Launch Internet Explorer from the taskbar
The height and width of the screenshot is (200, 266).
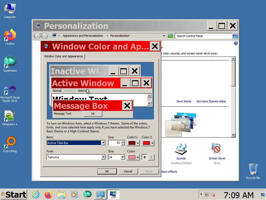tap(36, 195)
